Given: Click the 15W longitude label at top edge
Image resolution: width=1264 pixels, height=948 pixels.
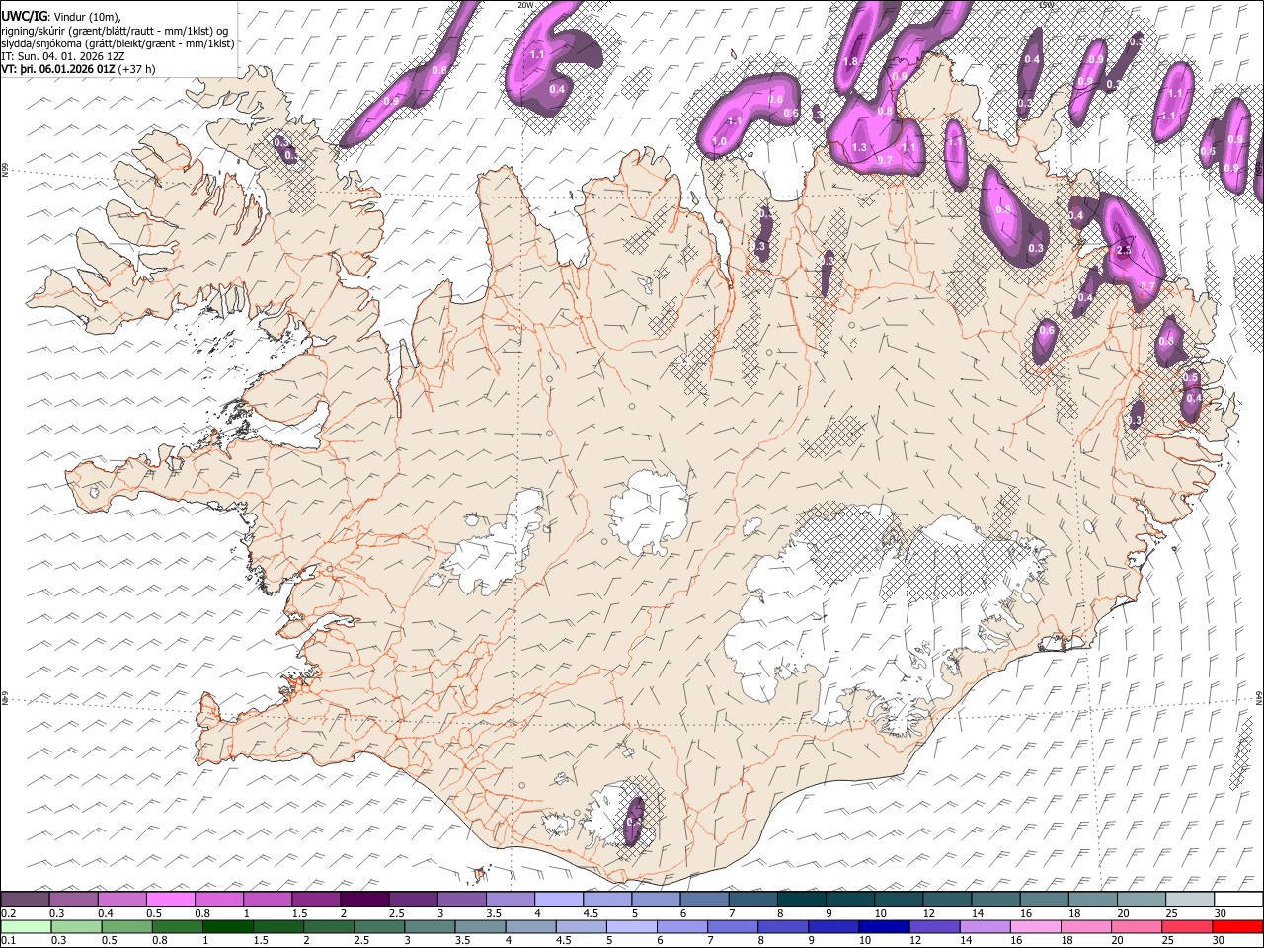Looking at the screenshot, I should click(x=1046, y=5).
